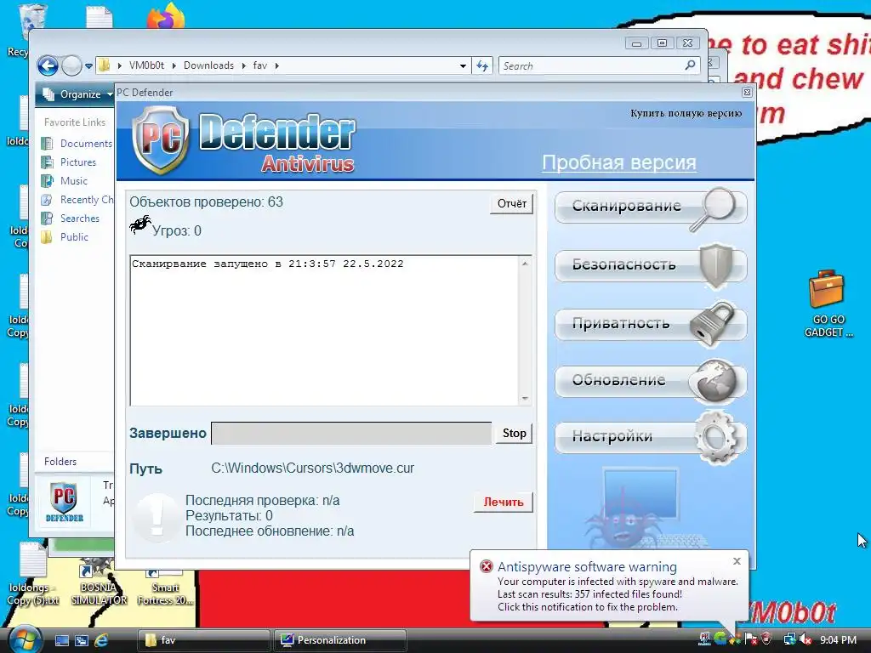The image size is (871, 653).
Task: Open the Безопасность security section
Action: (x=650, y=265)
